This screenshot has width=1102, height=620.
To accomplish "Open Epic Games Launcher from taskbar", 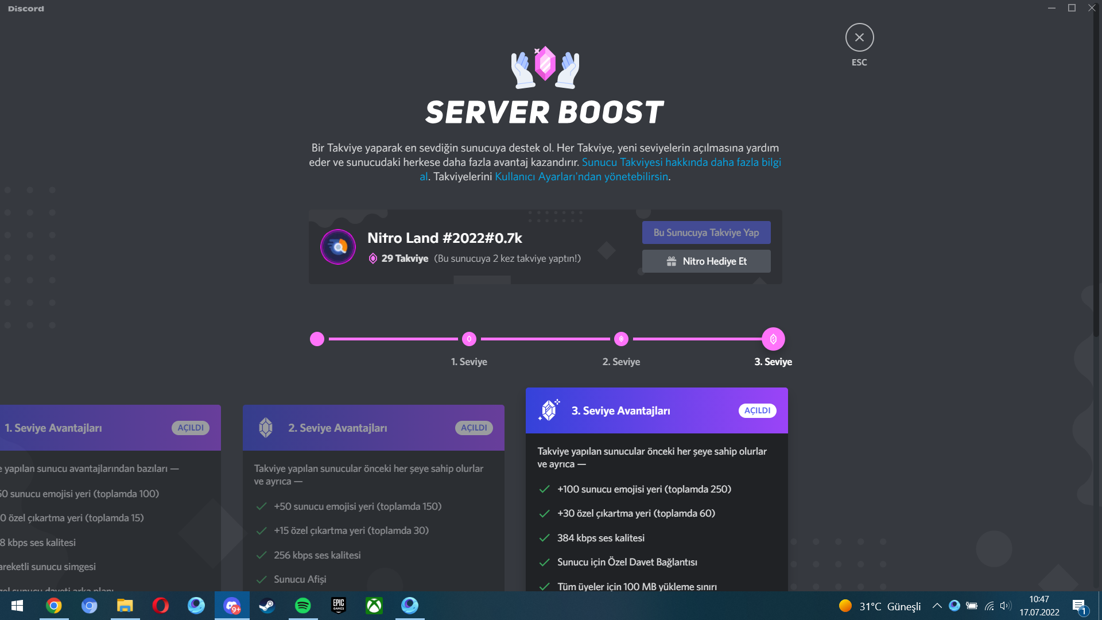I will point(339,606).
